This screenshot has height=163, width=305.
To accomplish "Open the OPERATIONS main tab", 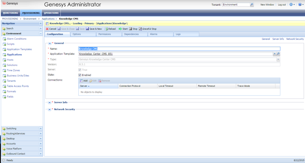I will [51, 13].
